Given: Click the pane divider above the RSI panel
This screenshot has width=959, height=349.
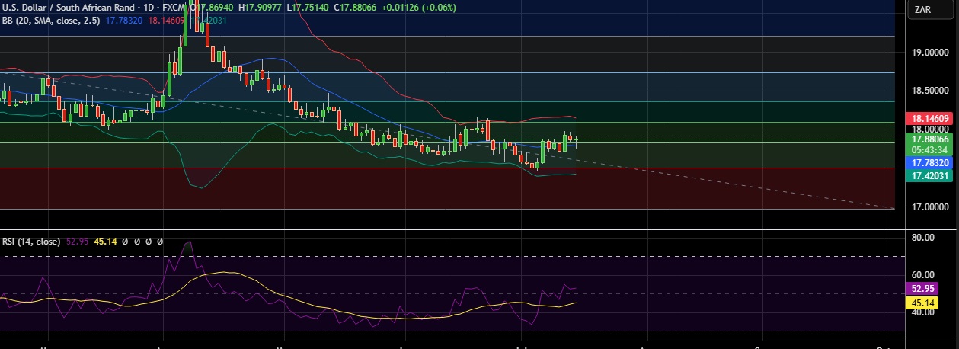Looking at the screenshot, I should [451, 229].
